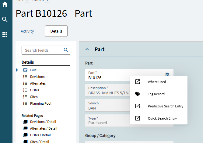The width and height of the screenshot is (203, 143).
Task: Select the Details tab
Action: tap(56, 31)
